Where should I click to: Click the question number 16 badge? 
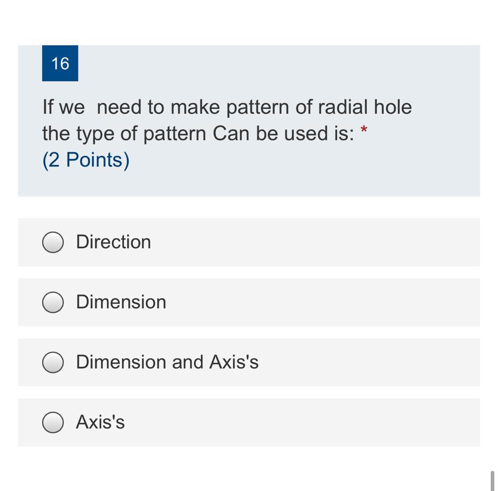click(60, 63)
